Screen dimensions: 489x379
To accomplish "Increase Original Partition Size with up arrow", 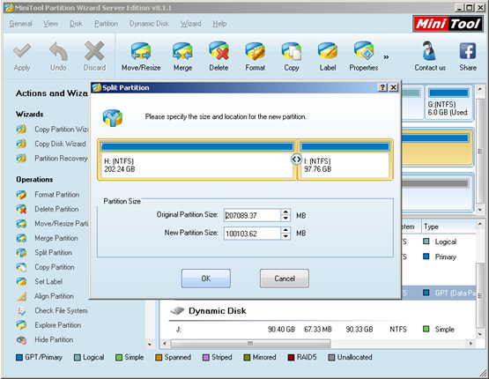I will point(285,212).
